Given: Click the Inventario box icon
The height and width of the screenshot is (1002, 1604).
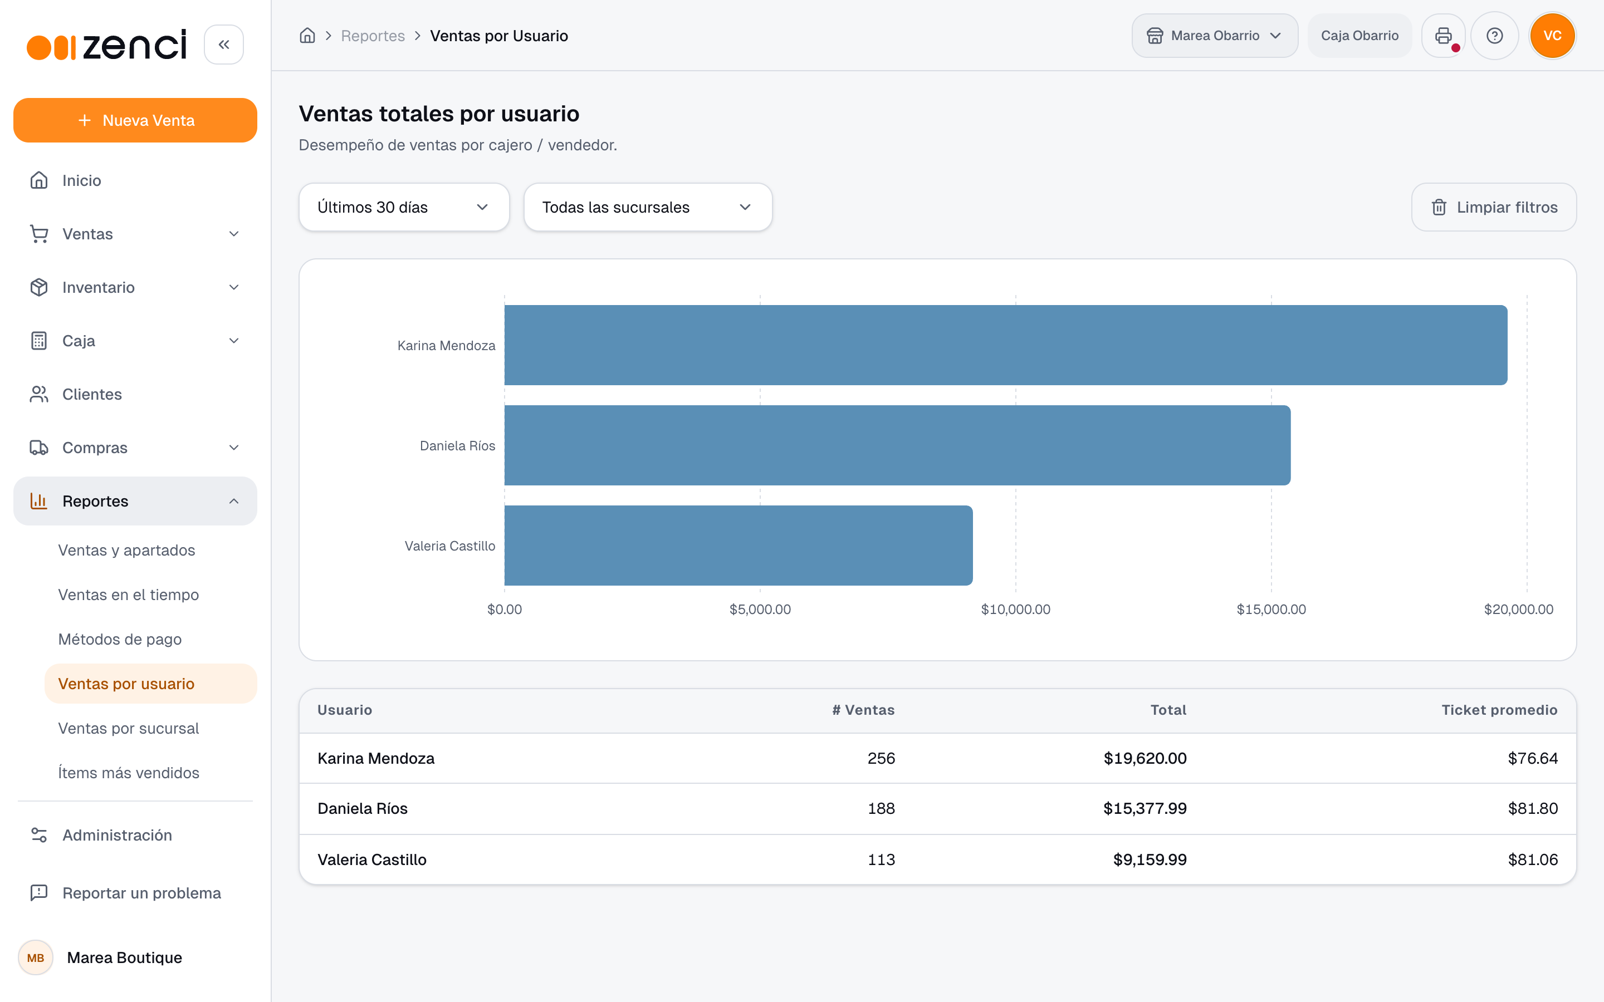Looking at the screenshot, I should (39, 287).
